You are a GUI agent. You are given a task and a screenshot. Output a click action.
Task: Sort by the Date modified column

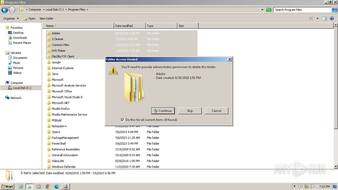pyautogui.click(x=130, y=26)
